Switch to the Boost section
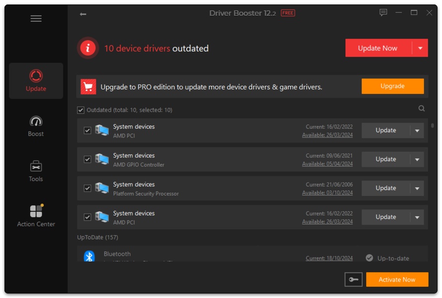442x298 pixels. (x=36, y=126)
